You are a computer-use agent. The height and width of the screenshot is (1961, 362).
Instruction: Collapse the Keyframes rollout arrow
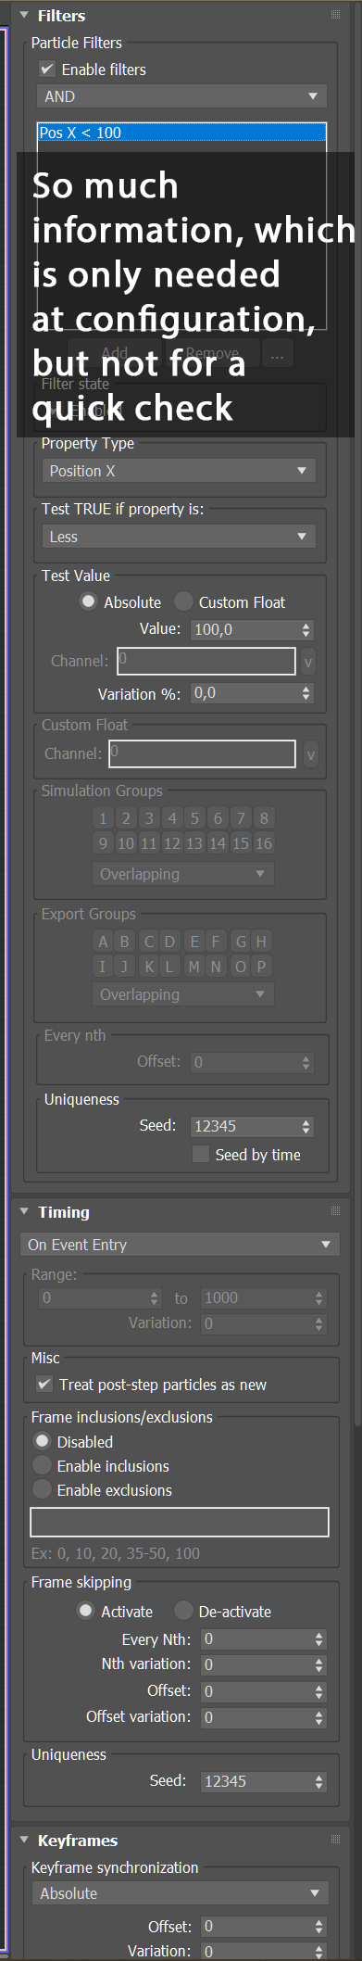pyautogui.click(x=24, y=1840)
